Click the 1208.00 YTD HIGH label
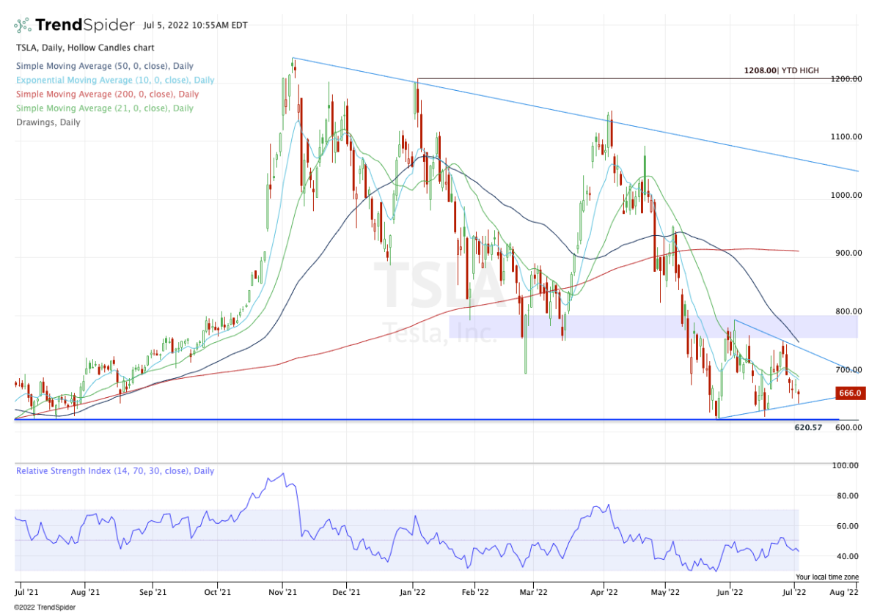This screenshot has height=614, width=880. [x=782, y=71]
